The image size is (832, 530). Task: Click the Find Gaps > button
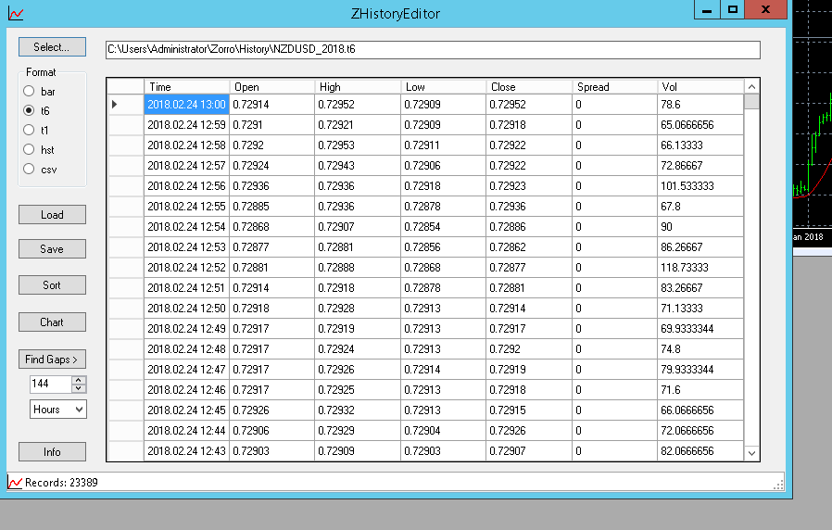coord(52,360)
